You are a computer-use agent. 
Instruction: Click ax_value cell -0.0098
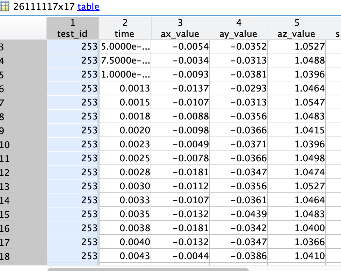click(x=181, y=130)
